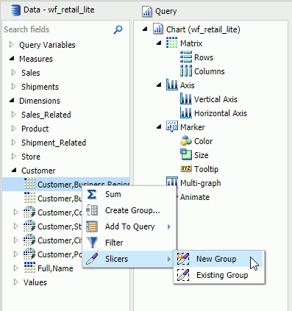
Task: Open the Add To Query submenu
Action: (129, 226)
